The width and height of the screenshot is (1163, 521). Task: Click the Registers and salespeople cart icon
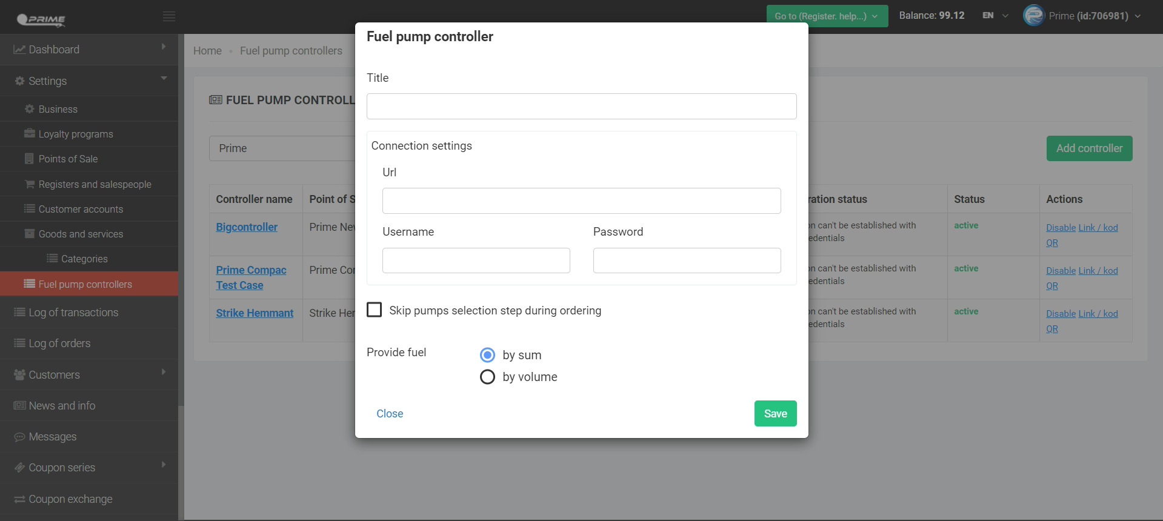[29, 184]
